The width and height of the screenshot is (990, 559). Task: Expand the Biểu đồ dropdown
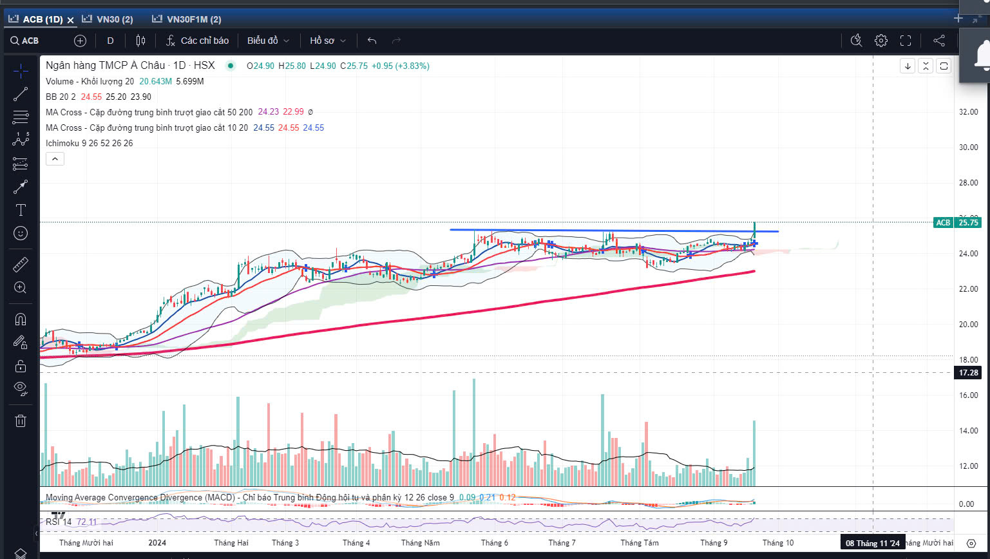tap(268, 41)
